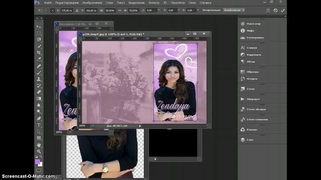Edit the X position field

tap(67, 10)
